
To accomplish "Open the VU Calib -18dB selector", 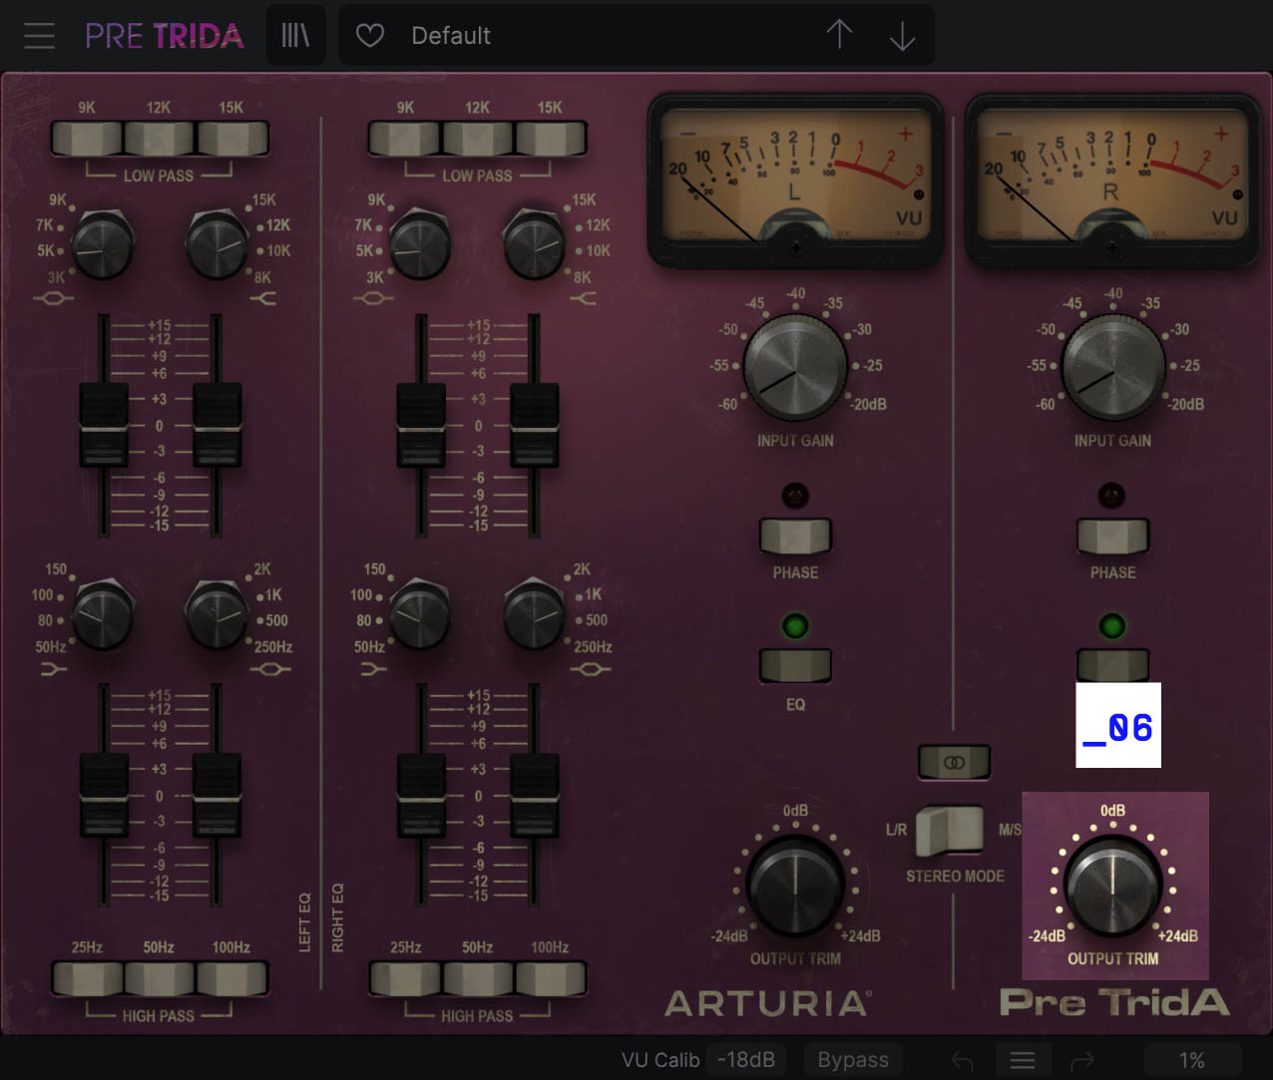I will [x=746, y=1059].
